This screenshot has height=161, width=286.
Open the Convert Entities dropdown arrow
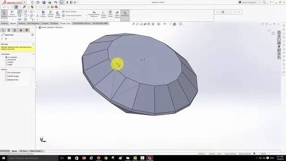tap(50, 20)
